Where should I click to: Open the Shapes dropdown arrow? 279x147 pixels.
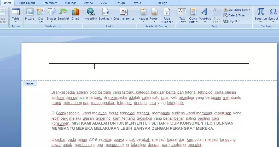pos(51,22)
